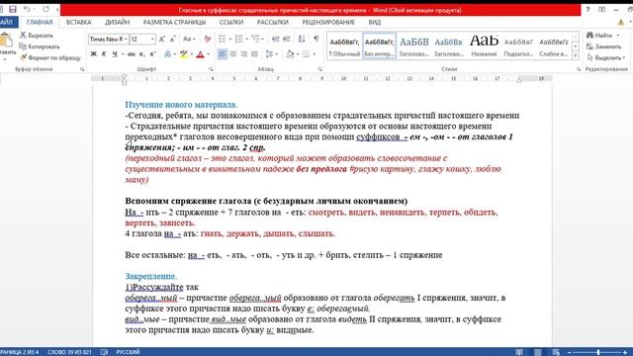633x356 pixels.
Task: Open the Абзац paragraph dialog launcher
Action: tap(320, 69)
